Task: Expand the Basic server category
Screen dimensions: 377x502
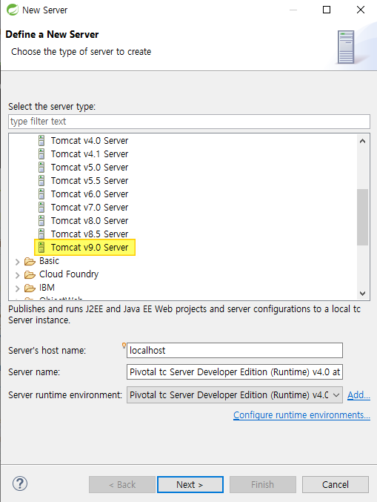Action: [x=18, y=262]
